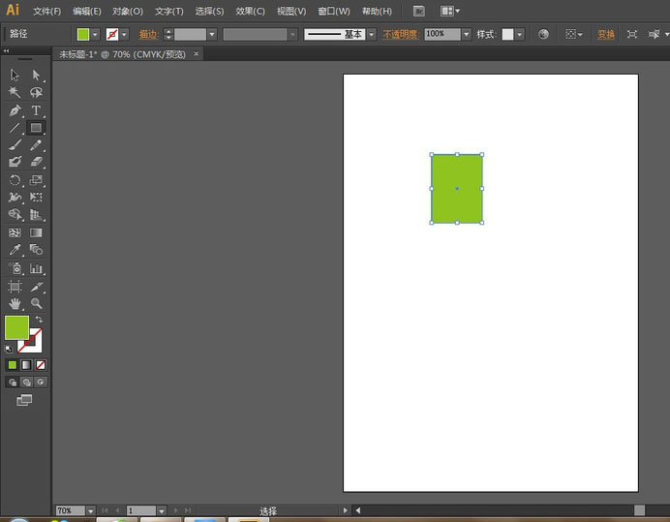Set paint mode to None

(x=41, y=365)
